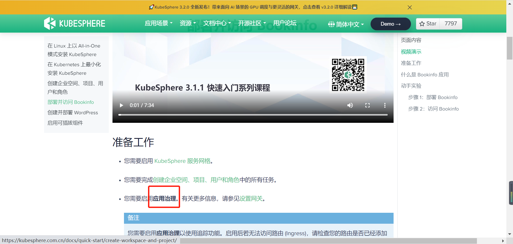Screen dimensions: 513x244
Task: Jump to 什么是 Bookinfo 应用 section
Action: 425,75
